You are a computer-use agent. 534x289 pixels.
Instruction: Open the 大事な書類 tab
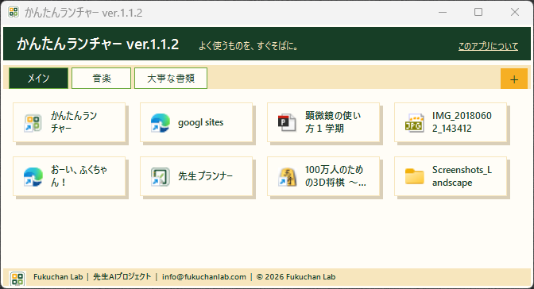[171, 79]
